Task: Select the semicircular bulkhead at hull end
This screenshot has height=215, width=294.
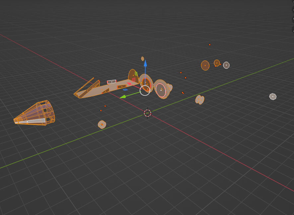Action: pyautogui.click(x=133, y=76)
